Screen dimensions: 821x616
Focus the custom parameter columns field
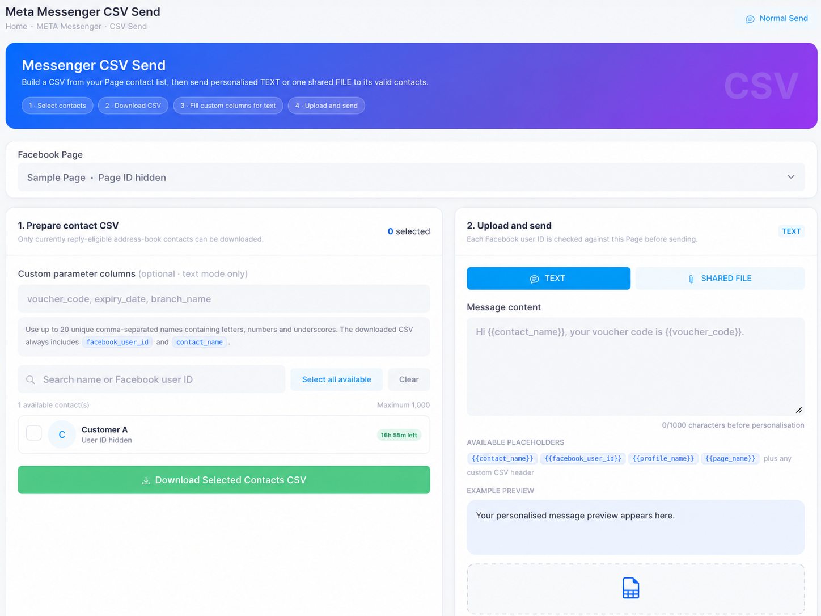click(x=224, y=299)
